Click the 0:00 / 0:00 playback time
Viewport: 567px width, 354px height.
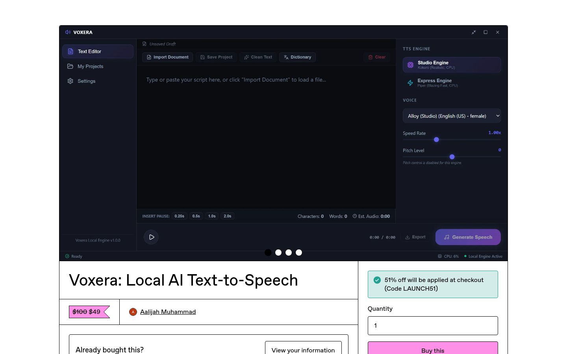tap(382, 237)
